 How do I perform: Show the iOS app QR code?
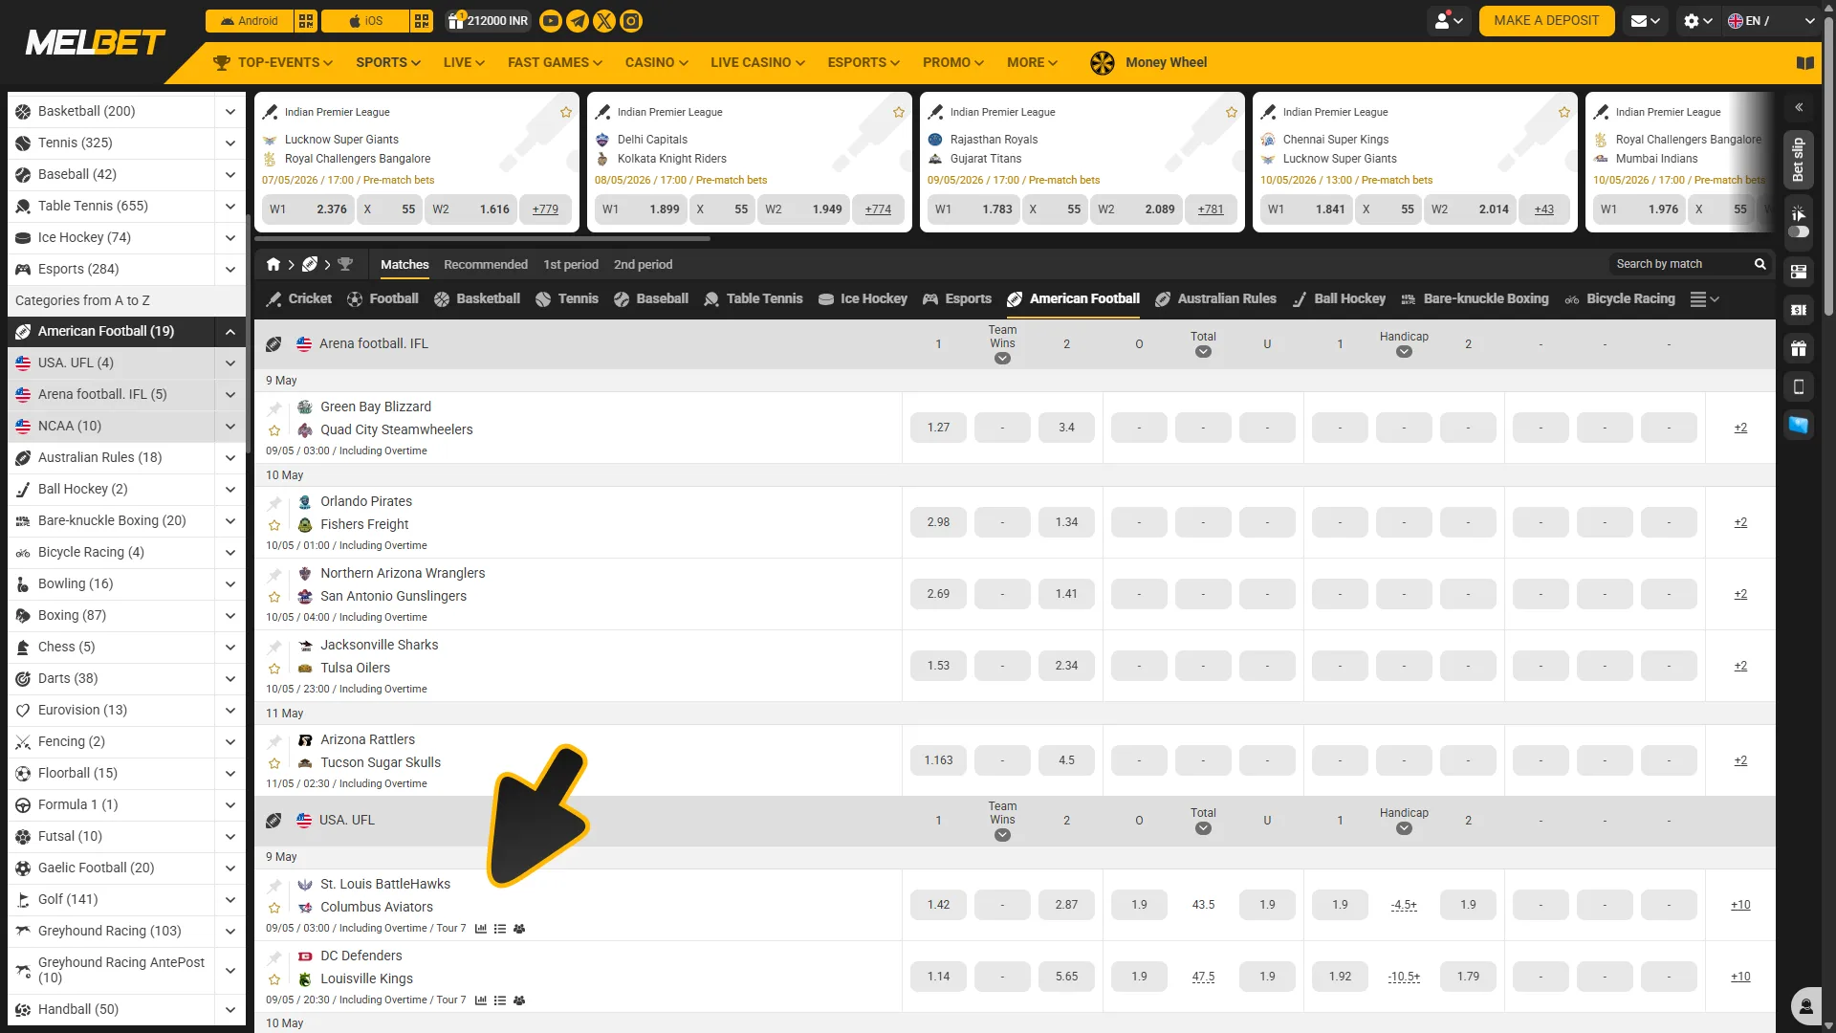pyautogui.click(x=422, y=21)
